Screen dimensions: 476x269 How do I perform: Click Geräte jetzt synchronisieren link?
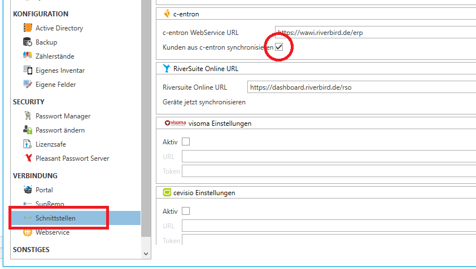point(204,103)
